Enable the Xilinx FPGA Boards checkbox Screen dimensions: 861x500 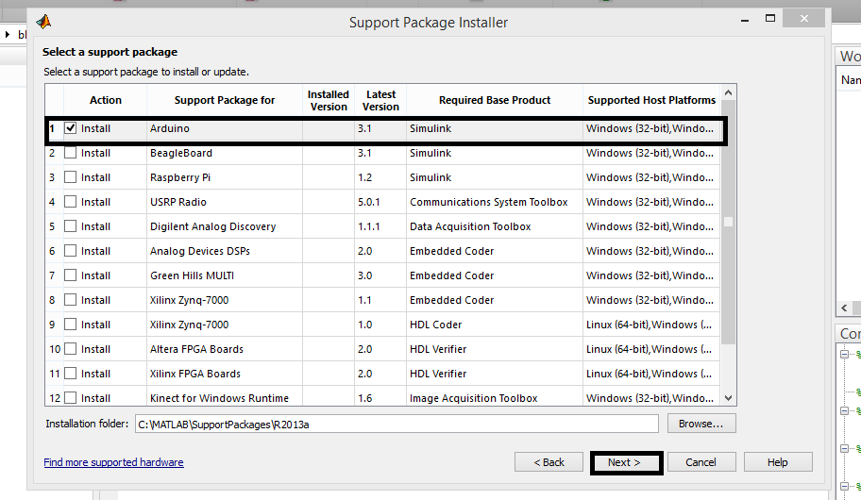coord(70,374)
